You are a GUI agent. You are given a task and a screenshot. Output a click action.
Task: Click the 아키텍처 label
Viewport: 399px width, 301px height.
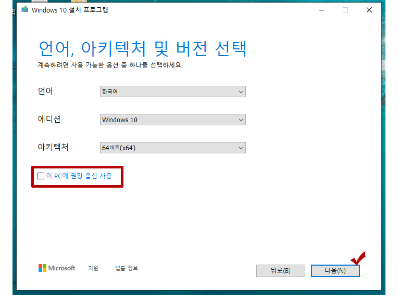(53, 147)
